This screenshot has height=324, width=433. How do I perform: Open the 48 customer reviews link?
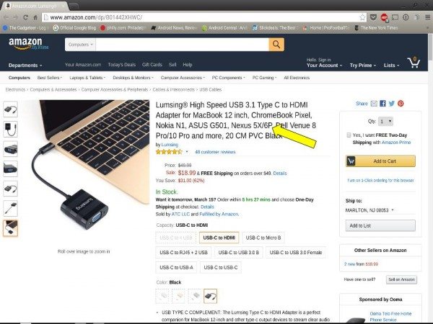[215, 152]
